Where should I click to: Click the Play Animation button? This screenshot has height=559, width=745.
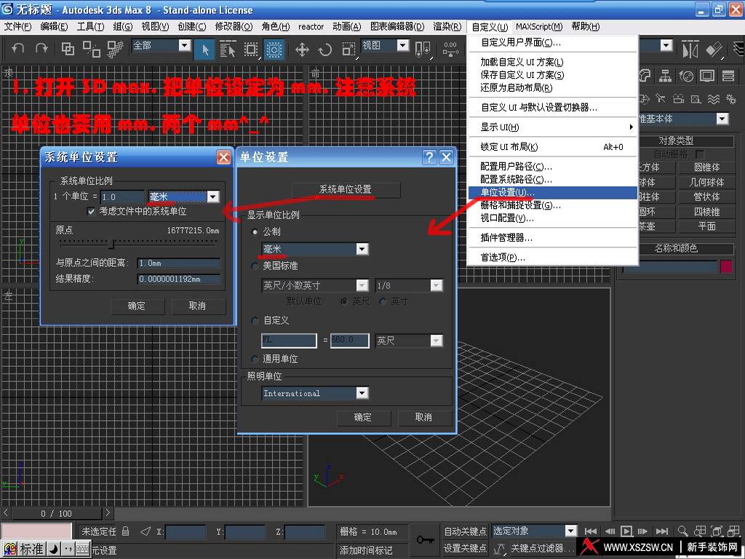point(626,531)
